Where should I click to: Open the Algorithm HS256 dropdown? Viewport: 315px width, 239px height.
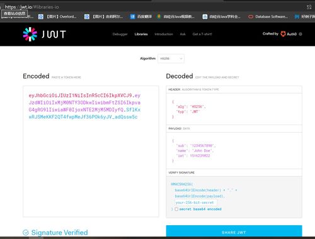click(171, 58)
